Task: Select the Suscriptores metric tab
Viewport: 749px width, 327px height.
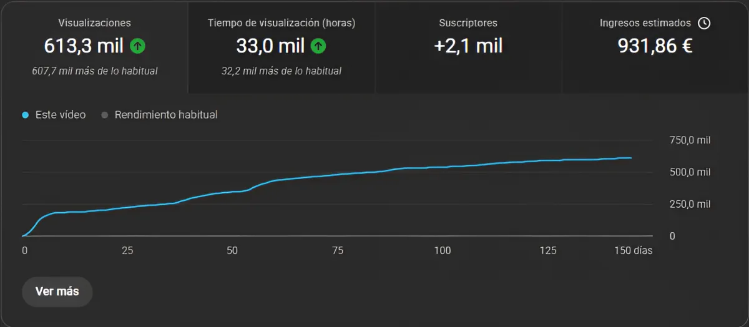Action: (468, 48)
